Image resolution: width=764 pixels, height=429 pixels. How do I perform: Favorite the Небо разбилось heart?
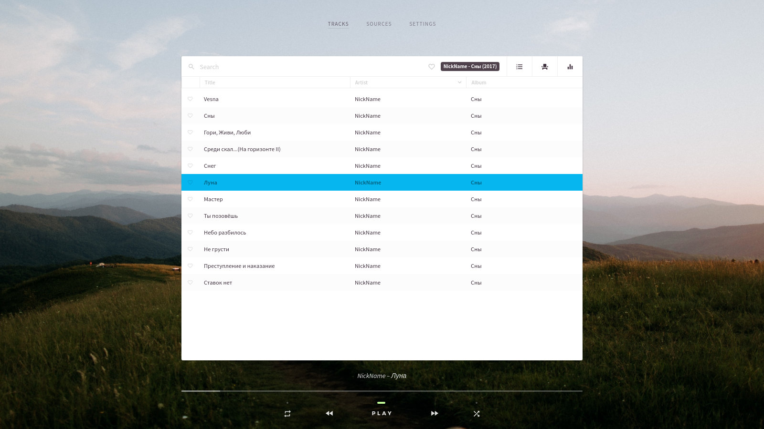tap(190, 233)
